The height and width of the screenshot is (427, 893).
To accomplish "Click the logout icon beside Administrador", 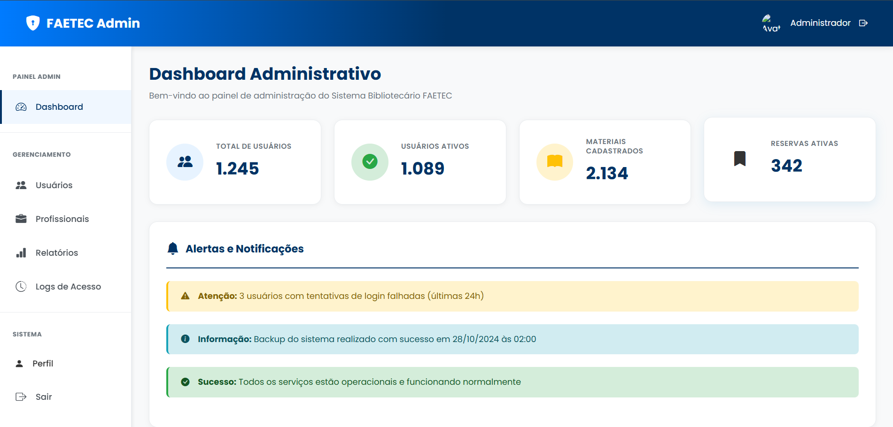I will [863, 23].
